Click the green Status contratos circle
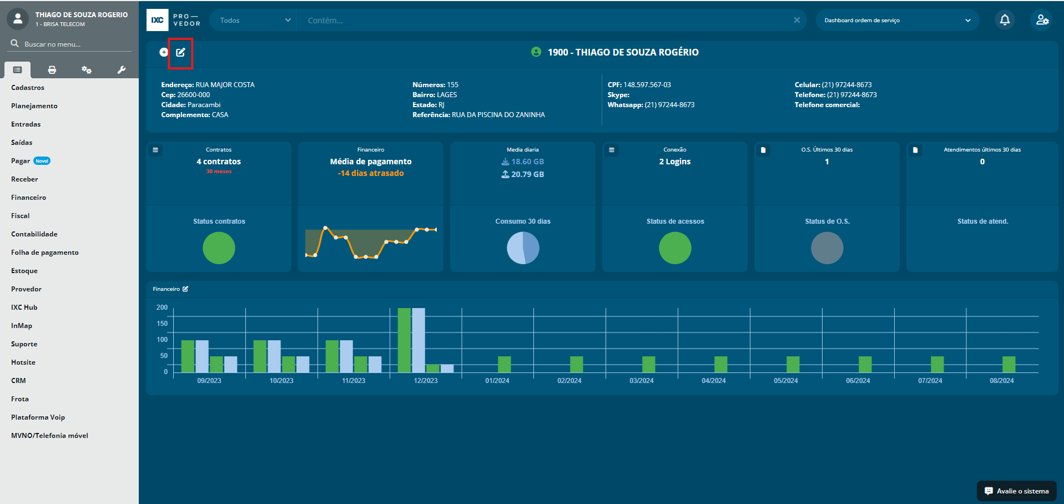 click(219, 248)
